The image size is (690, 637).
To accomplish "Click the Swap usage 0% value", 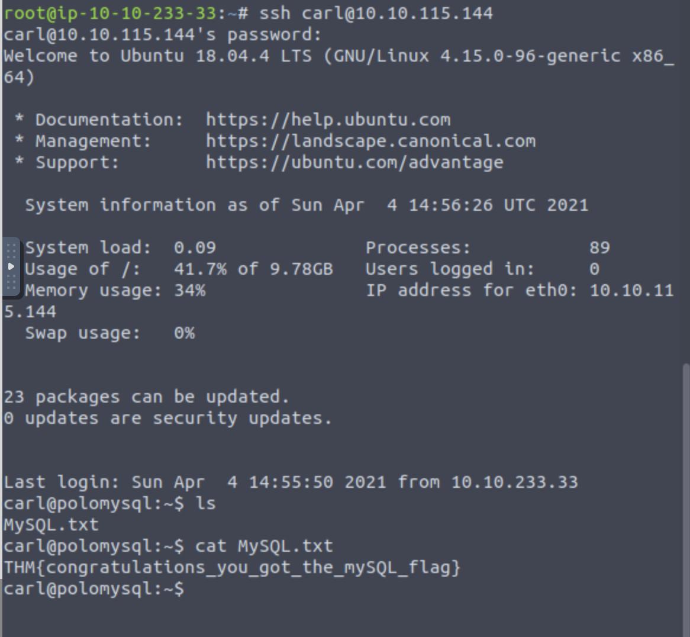I will (184, 333).
